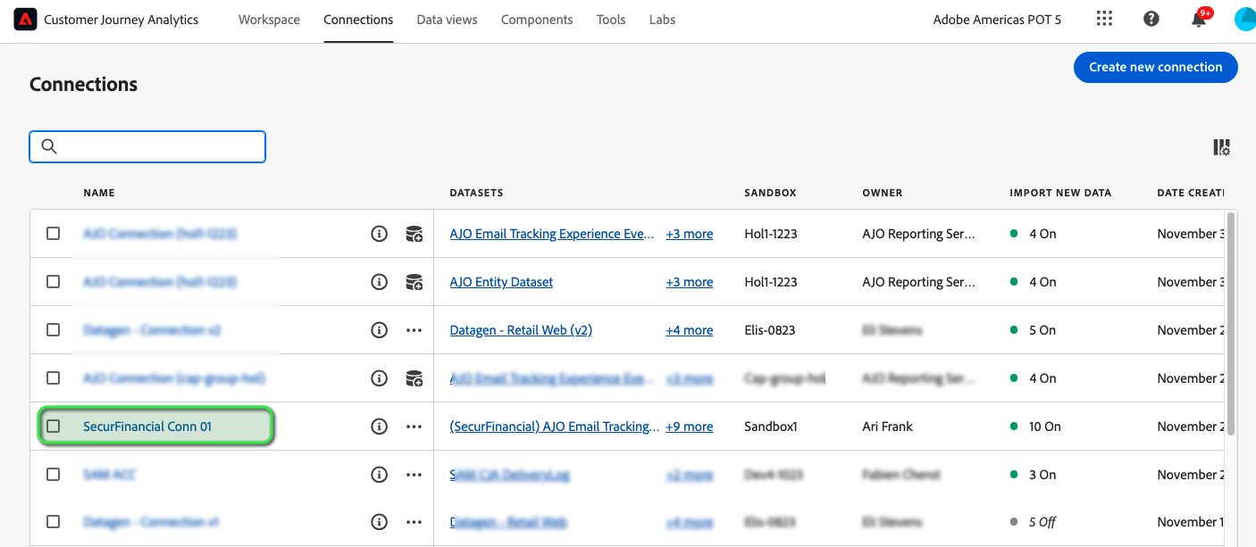
Task: Show info for SecurFinancial Conn 01
Action: (x=379, y=427)
